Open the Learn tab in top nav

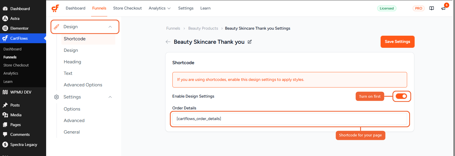click(205, 8)
